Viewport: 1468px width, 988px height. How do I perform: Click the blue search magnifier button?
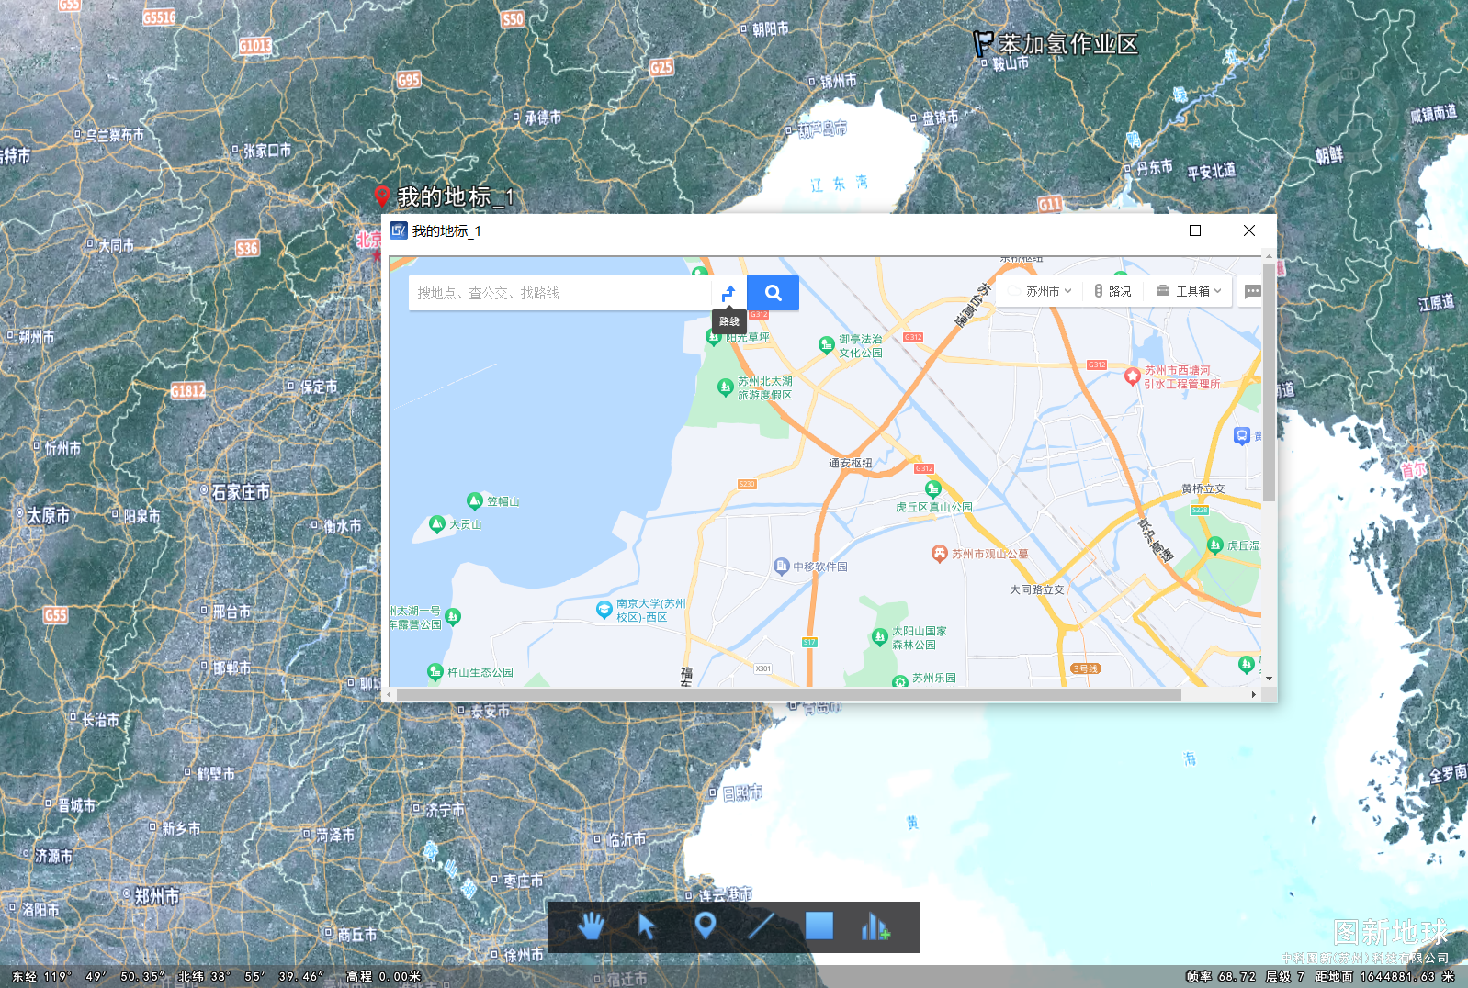click(x=773, y=293)
